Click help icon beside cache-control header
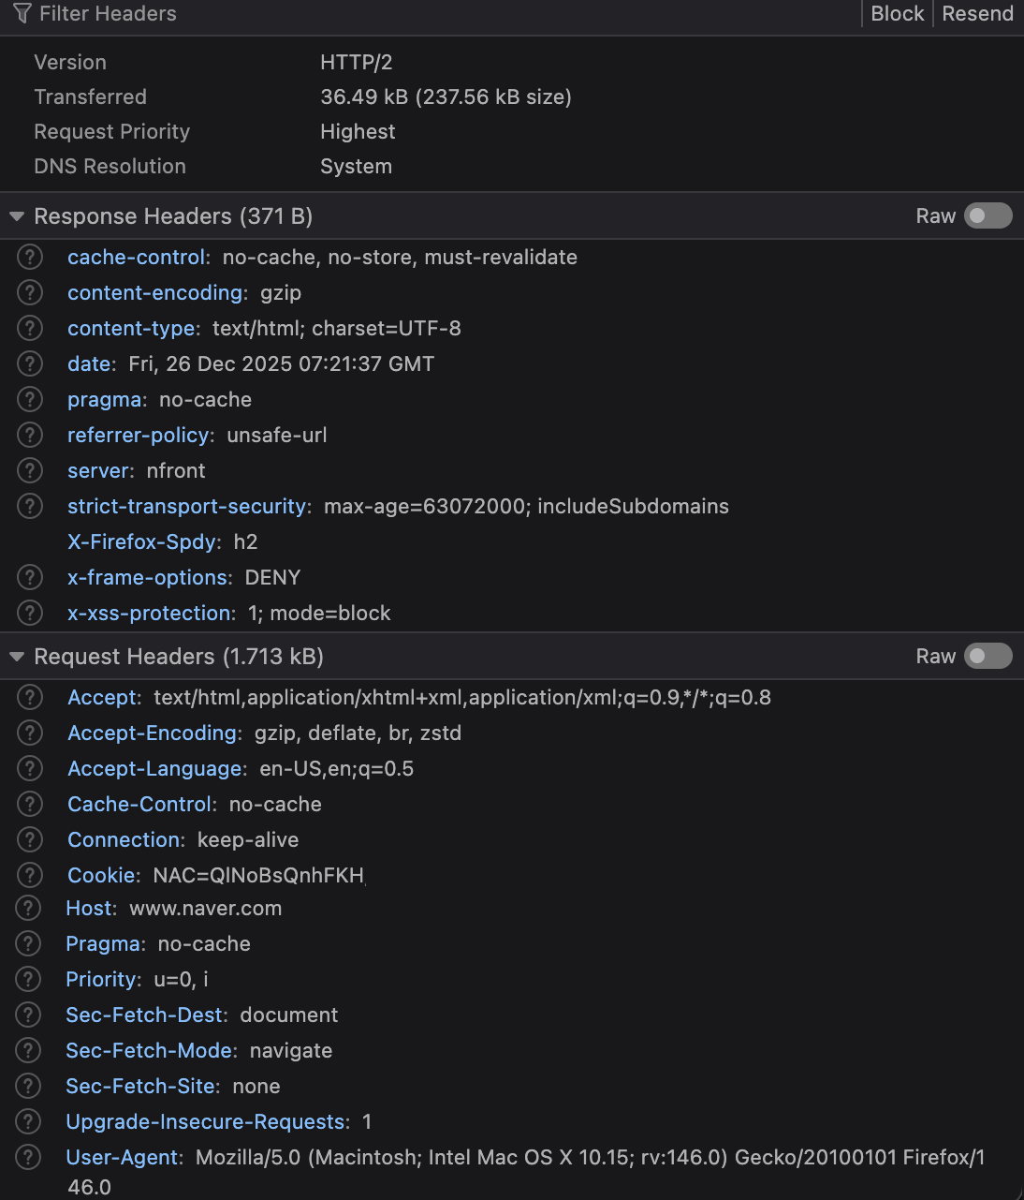1024x1200 pixels. [30, 257]
